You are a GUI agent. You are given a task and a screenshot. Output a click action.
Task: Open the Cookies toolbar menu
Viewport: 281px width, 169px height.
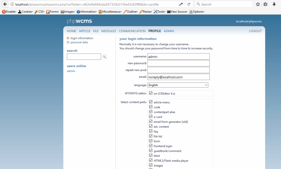tap(26, 12)
